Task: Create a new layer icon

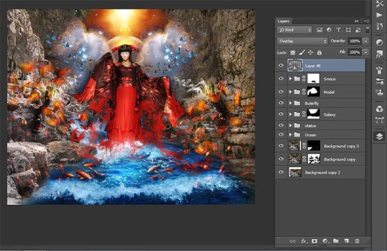Action: (x=347, y=241)
